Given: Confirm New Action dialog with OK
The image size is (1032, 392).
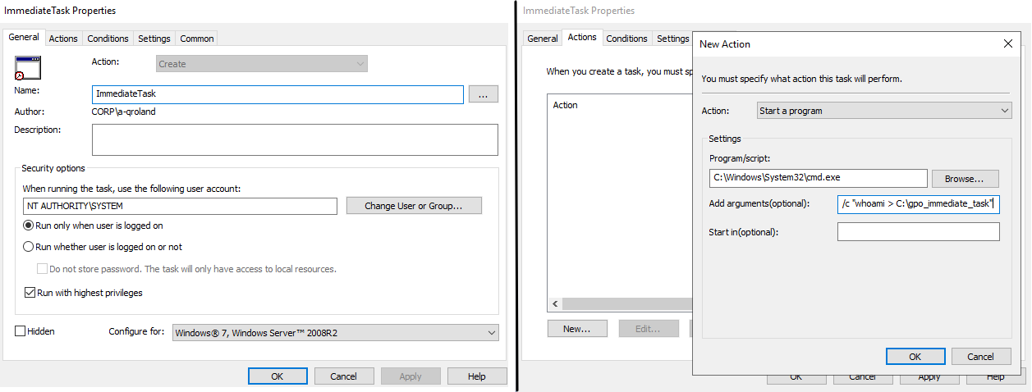Looking at the screenshot, I should pos(915,357).
